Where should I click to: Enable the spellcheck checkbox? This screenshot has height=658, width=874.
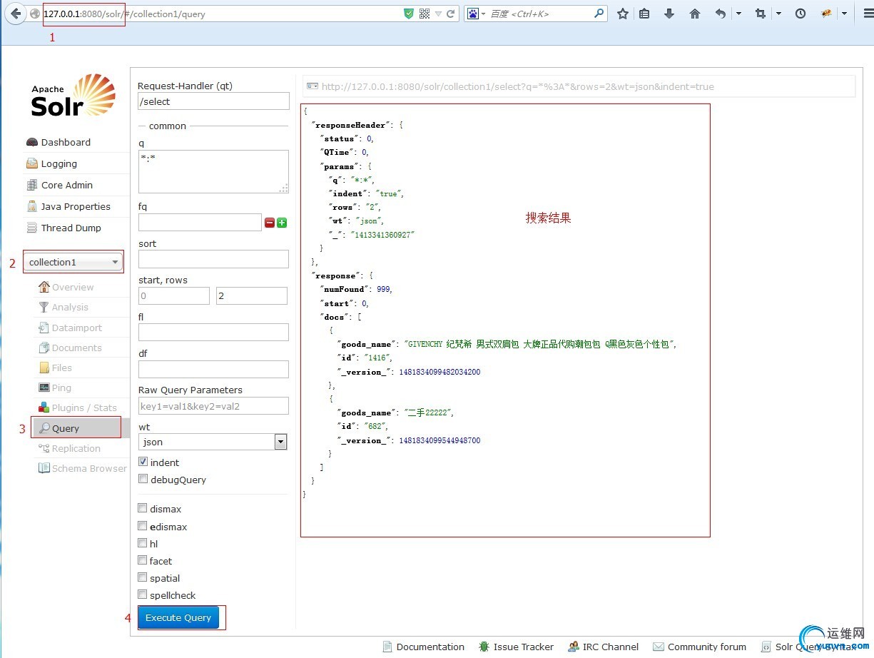pyautogui.click(x=143, y=594)
